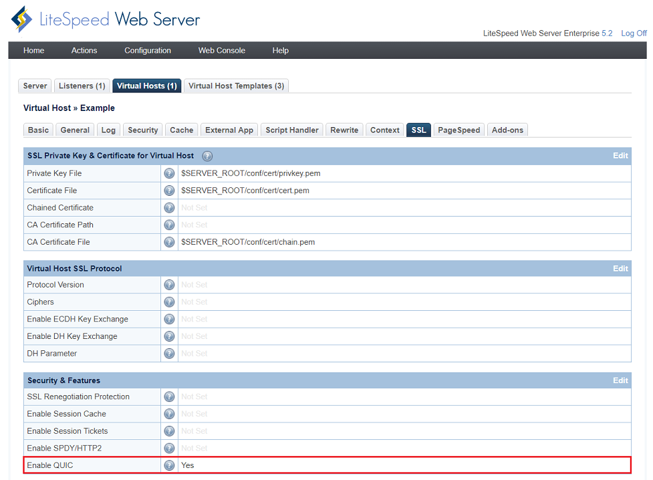Select the SSL tab
Viewport: 653px width, 480px height.
[x=418, y=130]
